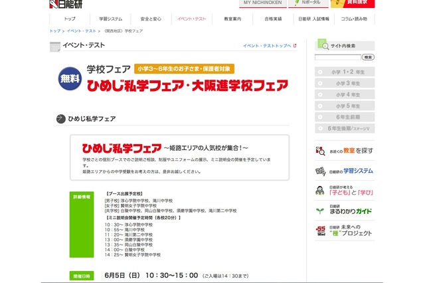This screenshot has width=425, height=283.
Task: Click the bullet icon on 6年生後期 row
Action: click(320, 128)
